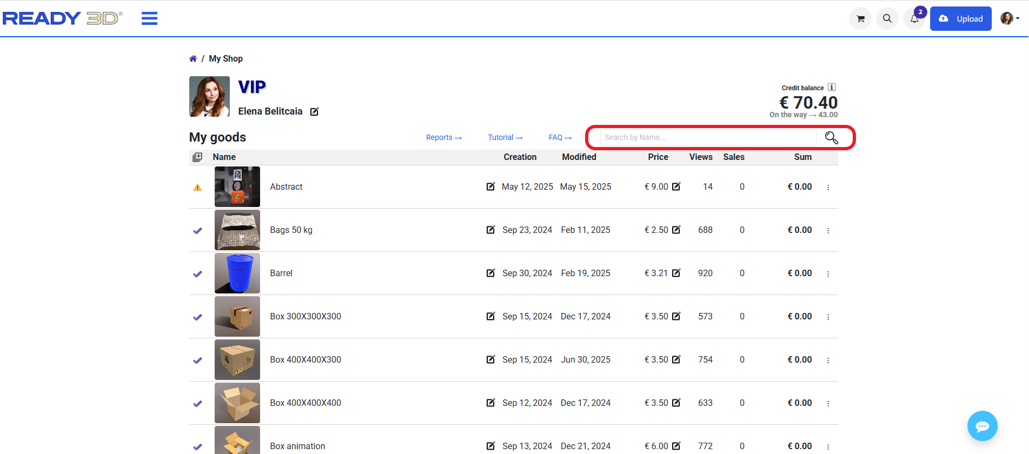Open the FAQ link
The width and height of the screenshot is (1029, 454).
click(x=560, y=137)
